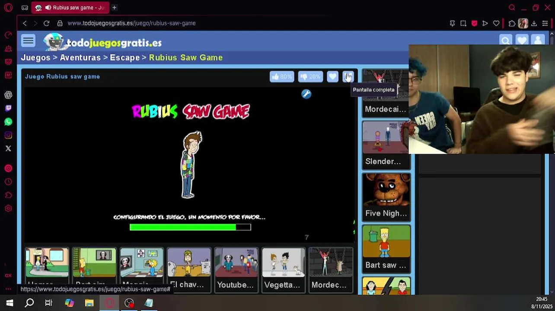Image resolution: width=555 pixels, height=311 pixels.
Task: Open the Mordecai game in bottom row
Action: point(331,270)
